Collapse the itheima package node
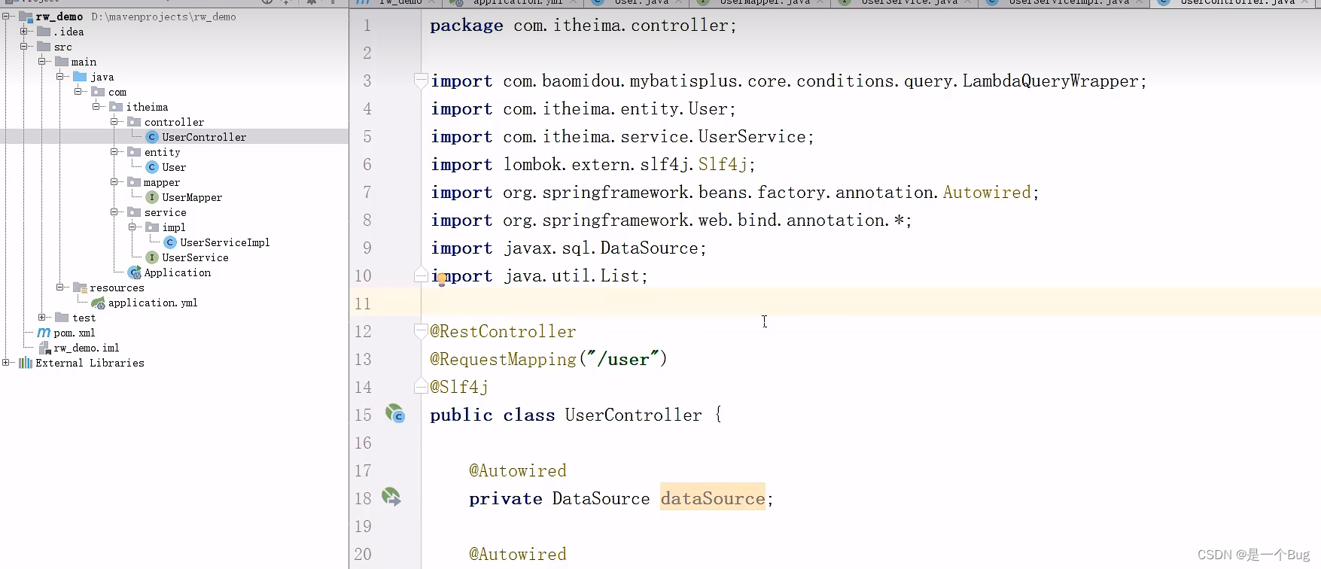Screen dimensions: 1321x569 coord(96,106)
